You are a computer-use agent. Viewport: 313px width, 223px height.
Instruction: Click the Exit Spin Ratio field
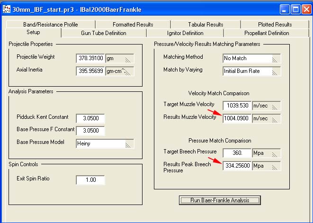(90, 180)
